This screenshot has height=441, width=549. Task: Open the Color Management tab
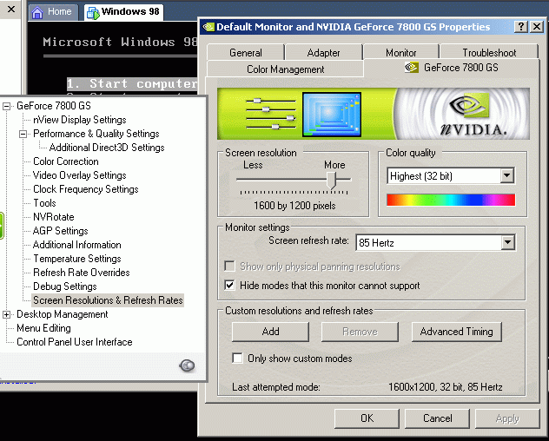[x=285, y=69]
